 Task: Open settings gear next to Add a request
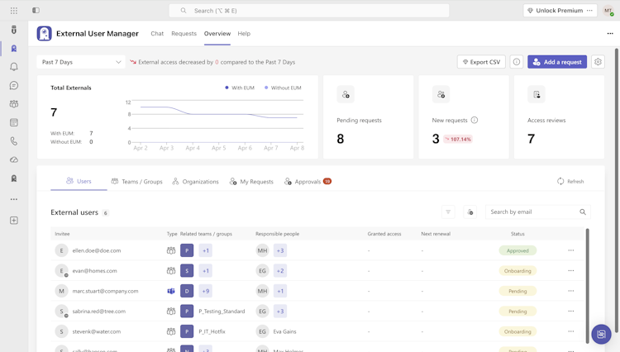coord(598,62)
